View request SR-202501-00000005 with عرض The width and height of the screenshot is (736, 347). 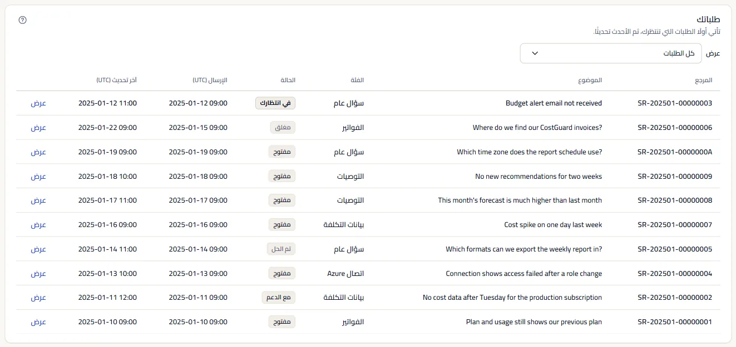pos(38,249)
